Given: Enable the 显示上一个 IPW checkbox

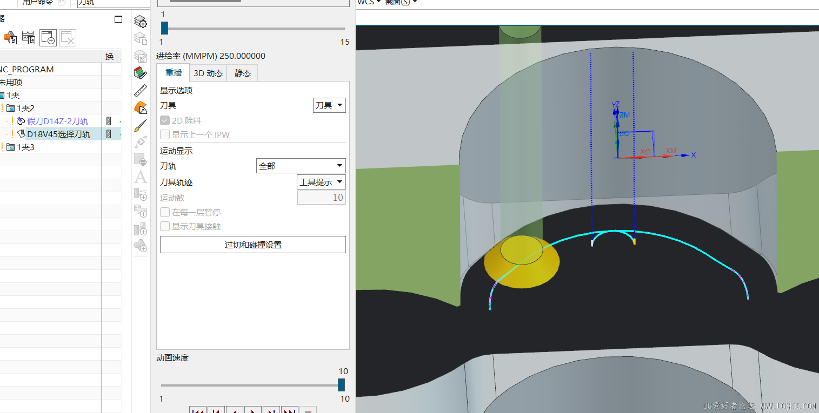Looking at the screenshot, I should (x=165, y=134).
